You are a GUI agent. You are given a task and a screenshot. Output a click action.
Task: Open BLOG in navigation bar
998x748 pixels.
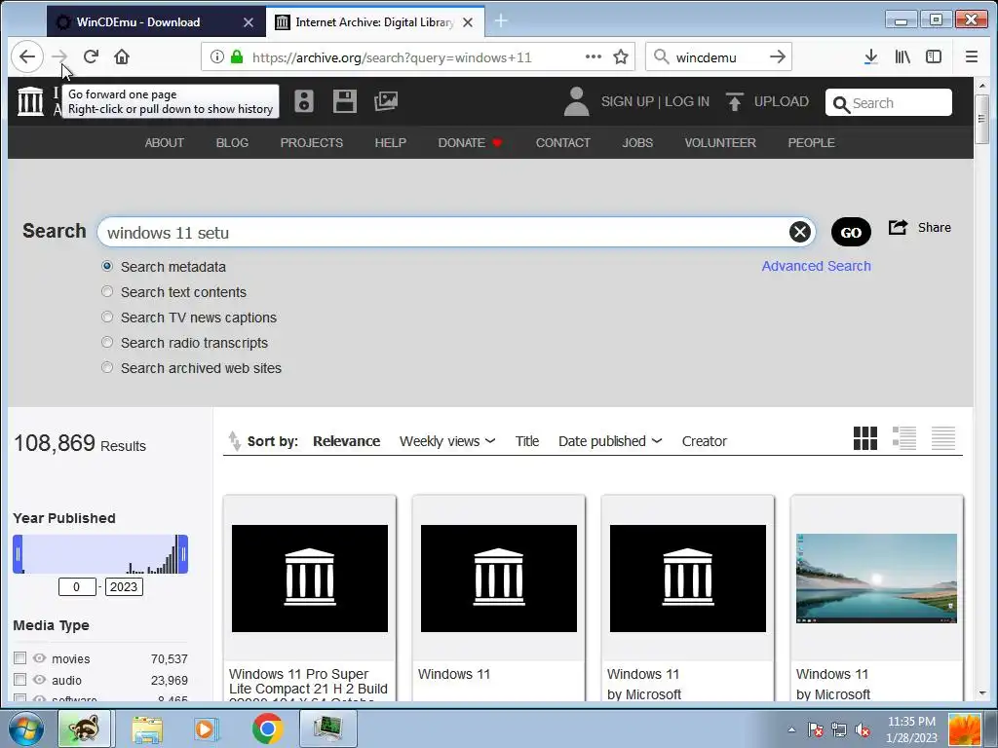[x=232, y=142]
